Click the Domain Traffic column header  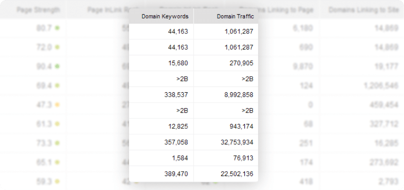point(226,16)
